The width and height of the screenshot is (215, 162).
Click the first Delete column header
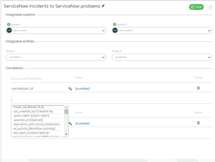(198, 77)
